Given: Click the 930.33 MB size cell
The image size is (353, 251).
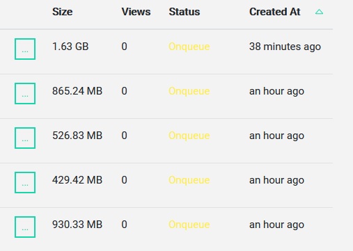Looking at the screenshot, I should coord(77,225).
